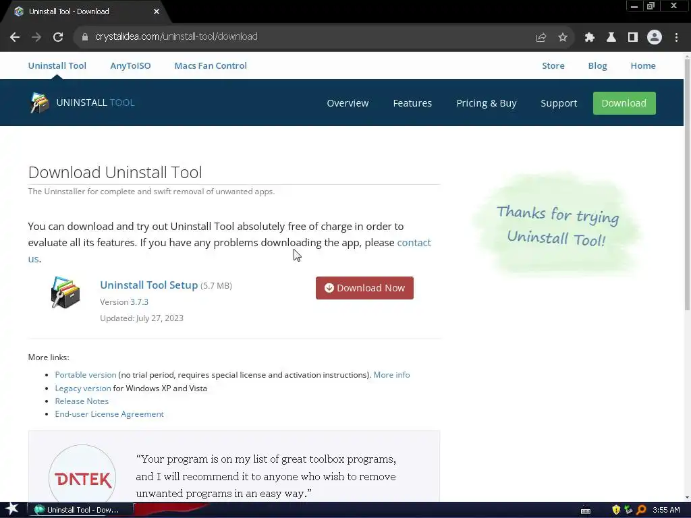The width and height of the screenshot is (691, 518).
Task: Open the Pricing & Buy menu item
Action: (x=487, y=103)
